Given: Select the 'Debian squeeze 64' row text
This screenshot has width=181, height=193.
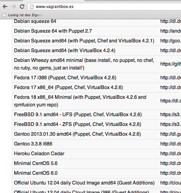Looking at the screenshot, I should point(35,21).
